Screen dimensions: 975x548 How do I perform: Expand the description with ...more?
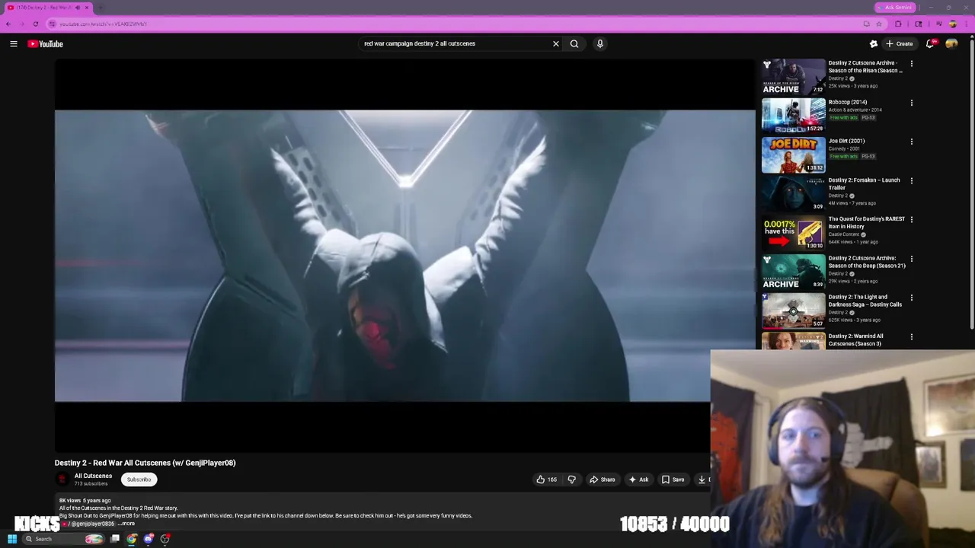click(127, 524)
